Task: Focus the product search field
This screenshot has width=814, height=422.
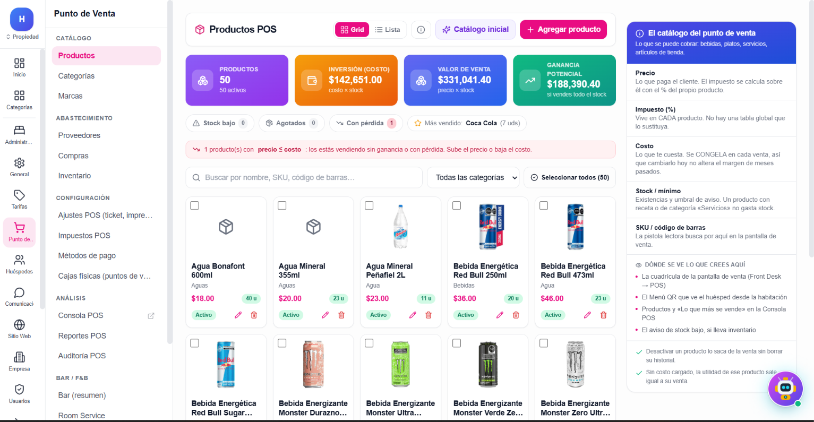Action: (x=304, y=177)
